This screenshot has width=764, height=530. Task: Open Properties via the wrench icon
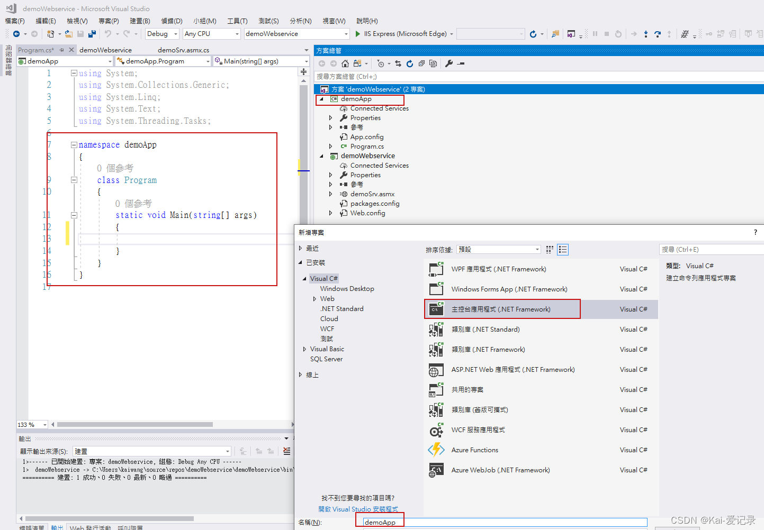tap(449, 63)
